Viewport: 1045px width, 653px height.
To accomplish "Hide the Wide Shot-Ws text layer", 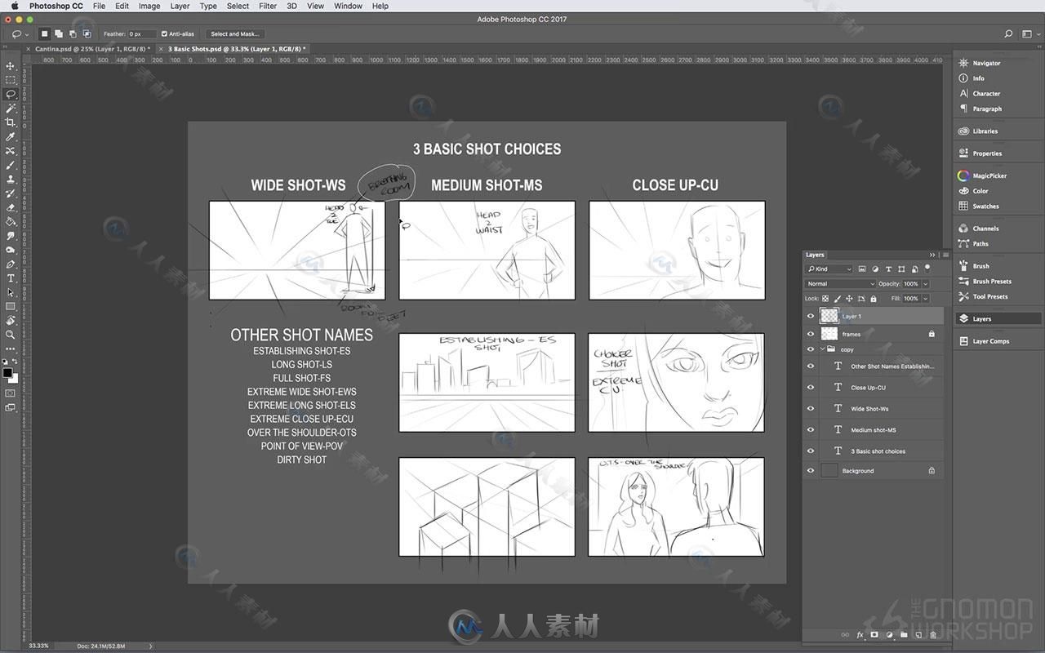I will (x=811, y=409).
